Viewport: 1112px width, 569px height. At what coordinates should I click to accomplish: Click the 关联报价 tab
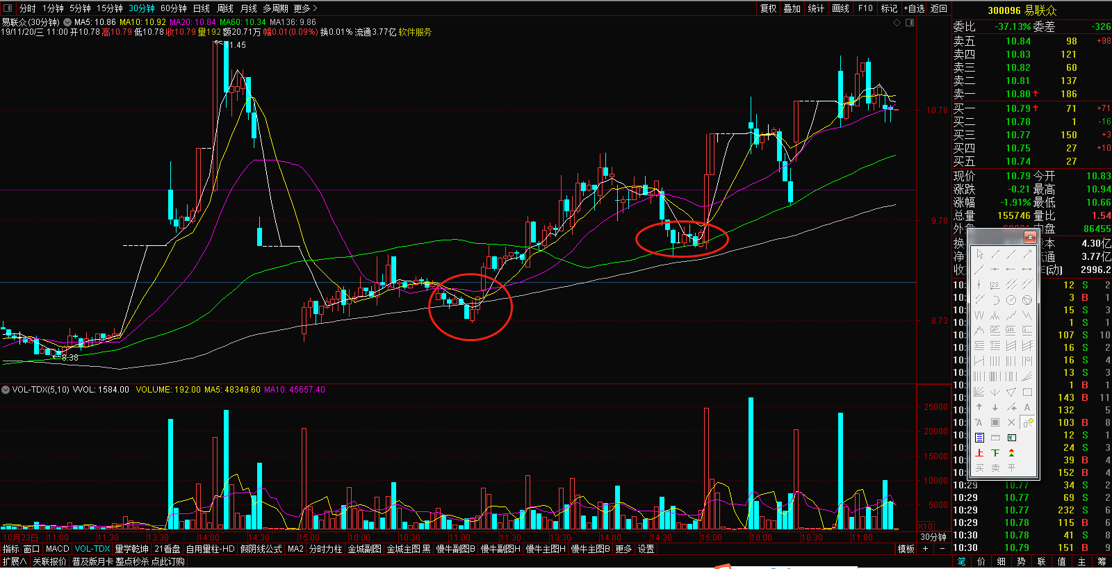click(49, 561)
